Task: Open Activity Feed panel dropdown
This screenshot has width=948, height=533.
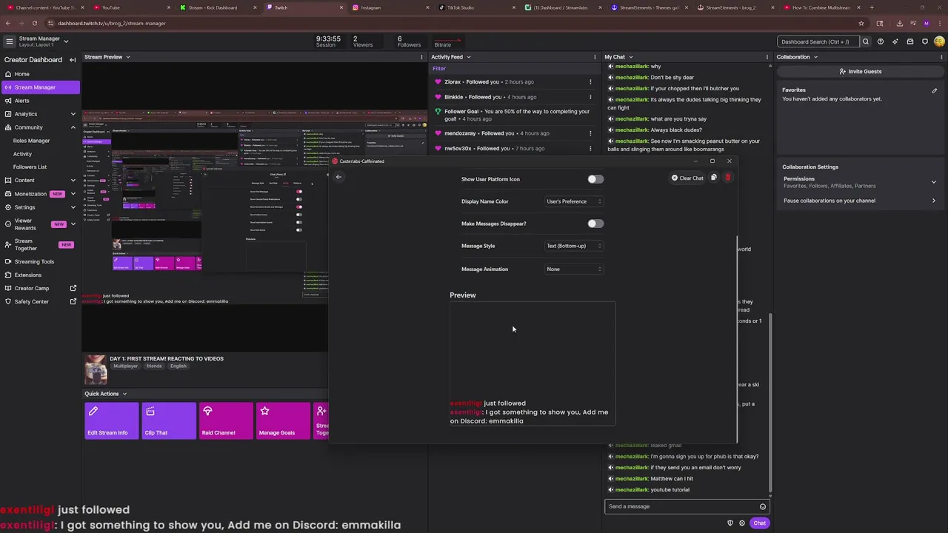Action: click(x=469, y=57)
